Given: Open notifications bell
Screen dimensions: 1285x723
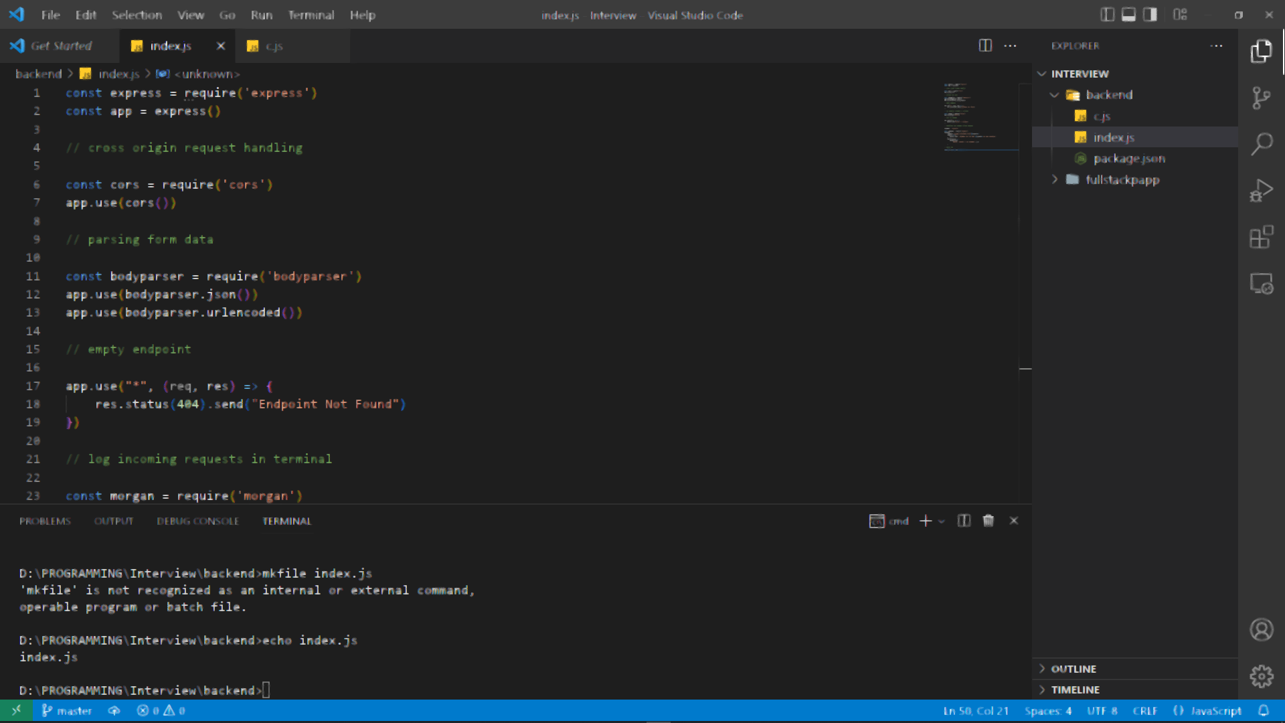Looking at the screenshot, I should pos(1264,711).
